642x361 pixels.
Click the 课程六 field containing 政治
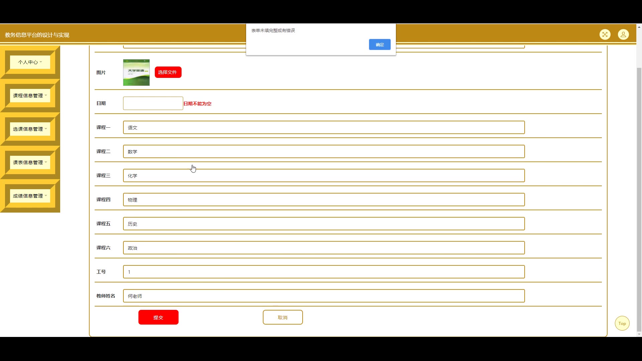pyautogui.click(x=324, y=248)
